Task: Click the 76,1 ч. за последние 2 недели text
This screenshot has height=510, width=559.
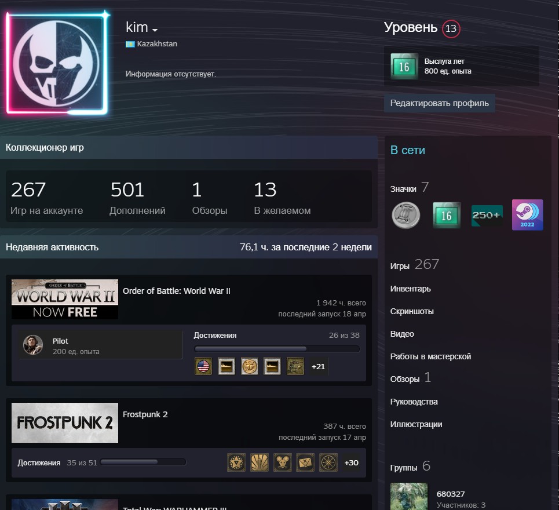Action: click(x=305, y=247)
